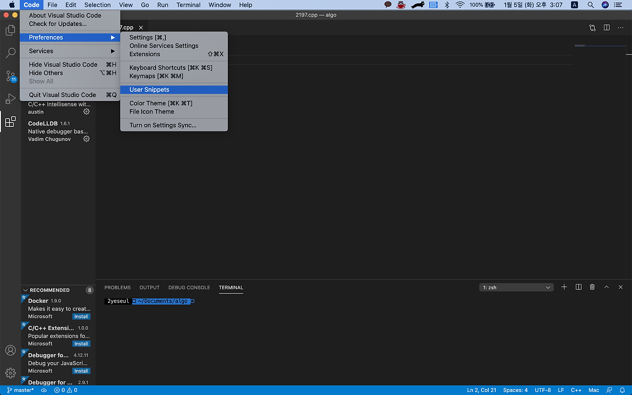The image size is (632, 395).
Task: Open the Extensions view in activity bar
Action: click(10, 121)
